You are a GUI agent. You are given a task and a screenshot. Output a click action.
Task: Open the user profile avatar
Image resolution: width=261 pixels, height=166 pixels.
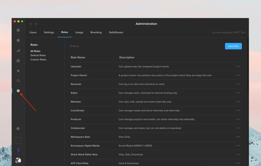click(18, 161)
